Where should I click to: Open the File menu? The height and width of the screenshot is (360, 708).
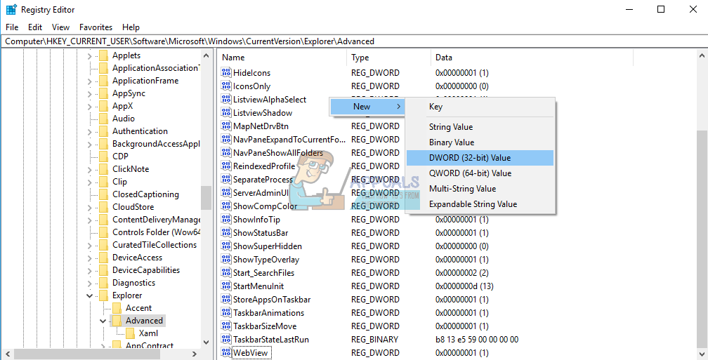click(12, 27)
